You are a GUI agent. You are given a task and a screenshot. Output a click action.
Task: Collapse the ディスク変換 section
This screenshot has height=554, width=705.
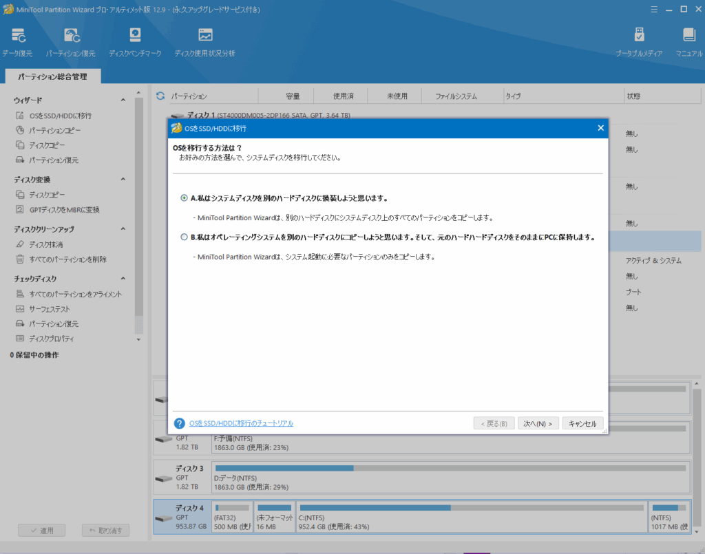coord(123,179)
